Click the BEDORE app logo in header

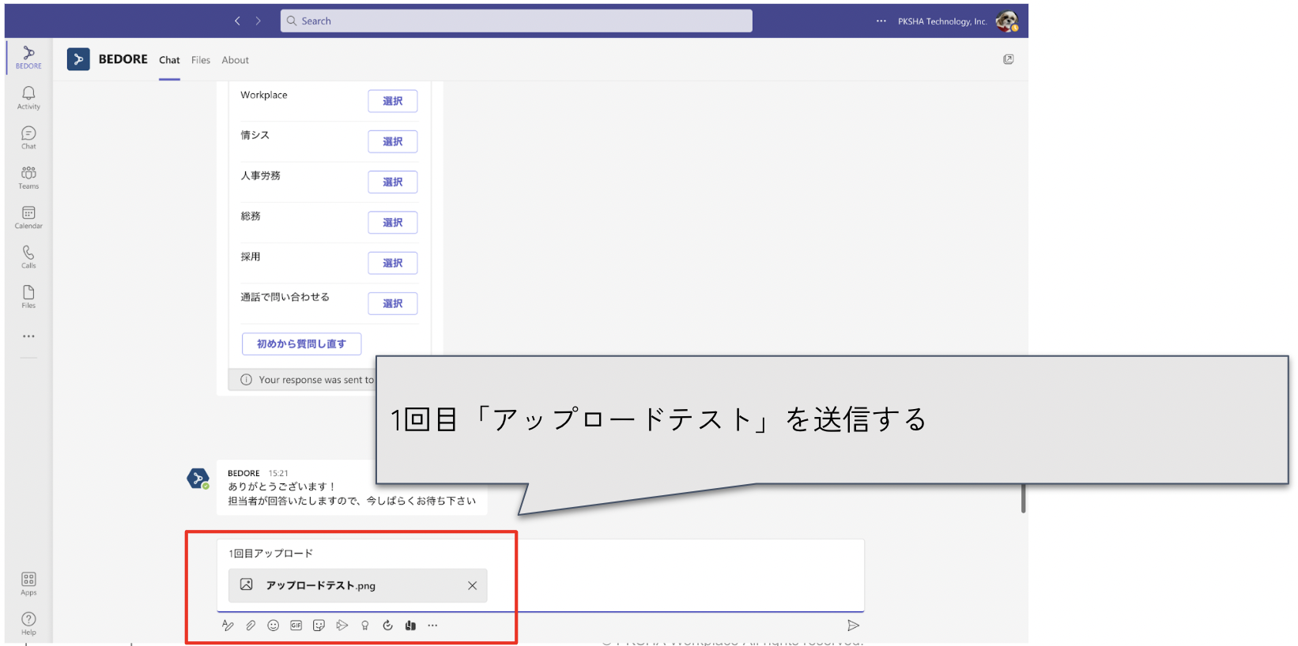click(78, 59)
